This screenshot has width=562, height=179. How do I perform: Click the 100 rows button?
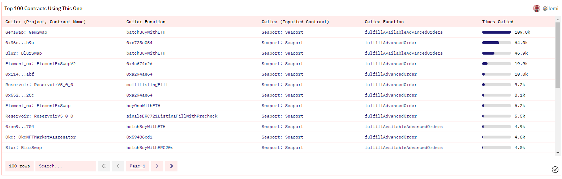pos(20,166)
